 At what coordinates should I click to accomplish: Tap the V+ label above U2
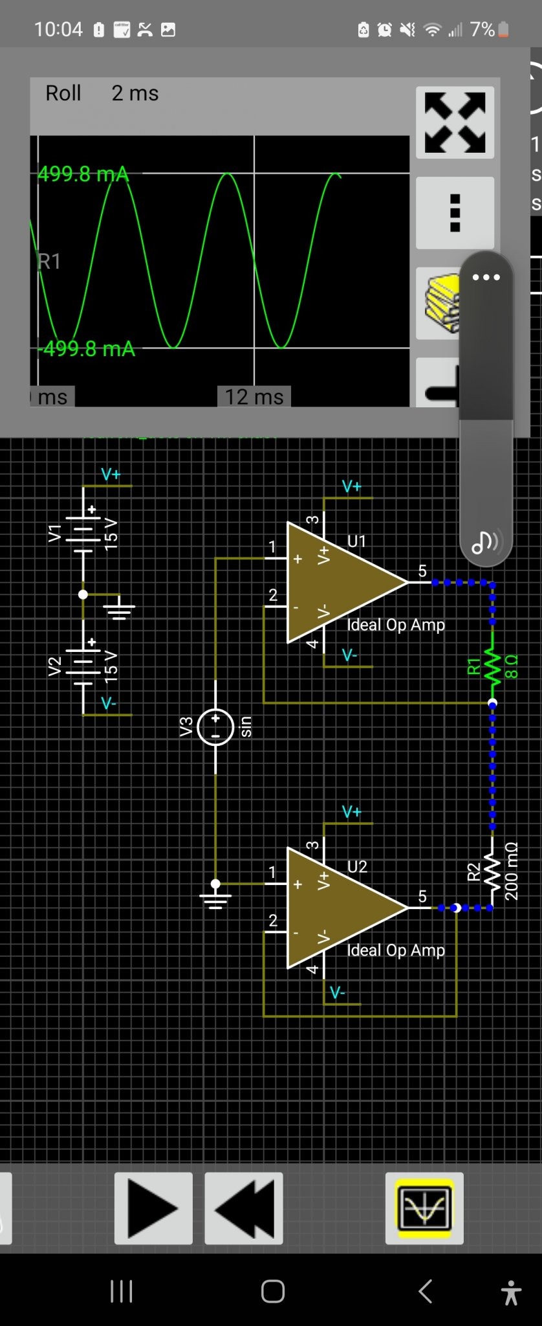(x=351, y=812)
